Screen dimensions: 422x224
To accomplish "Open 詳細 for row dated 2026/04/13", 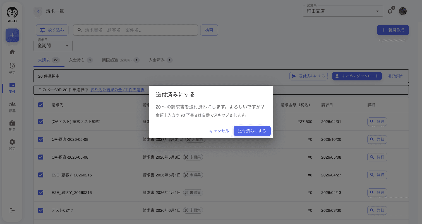I will (377, 193).
